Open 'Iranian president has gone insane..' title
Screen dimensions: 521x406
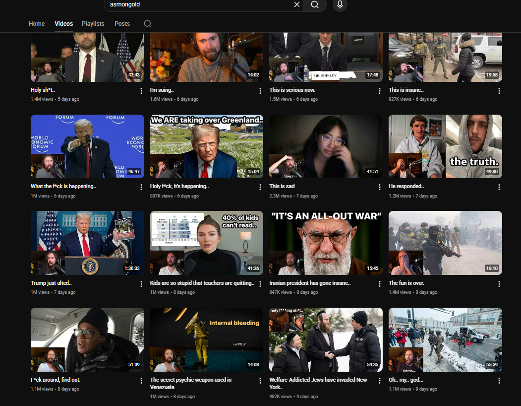coord(310,283)
